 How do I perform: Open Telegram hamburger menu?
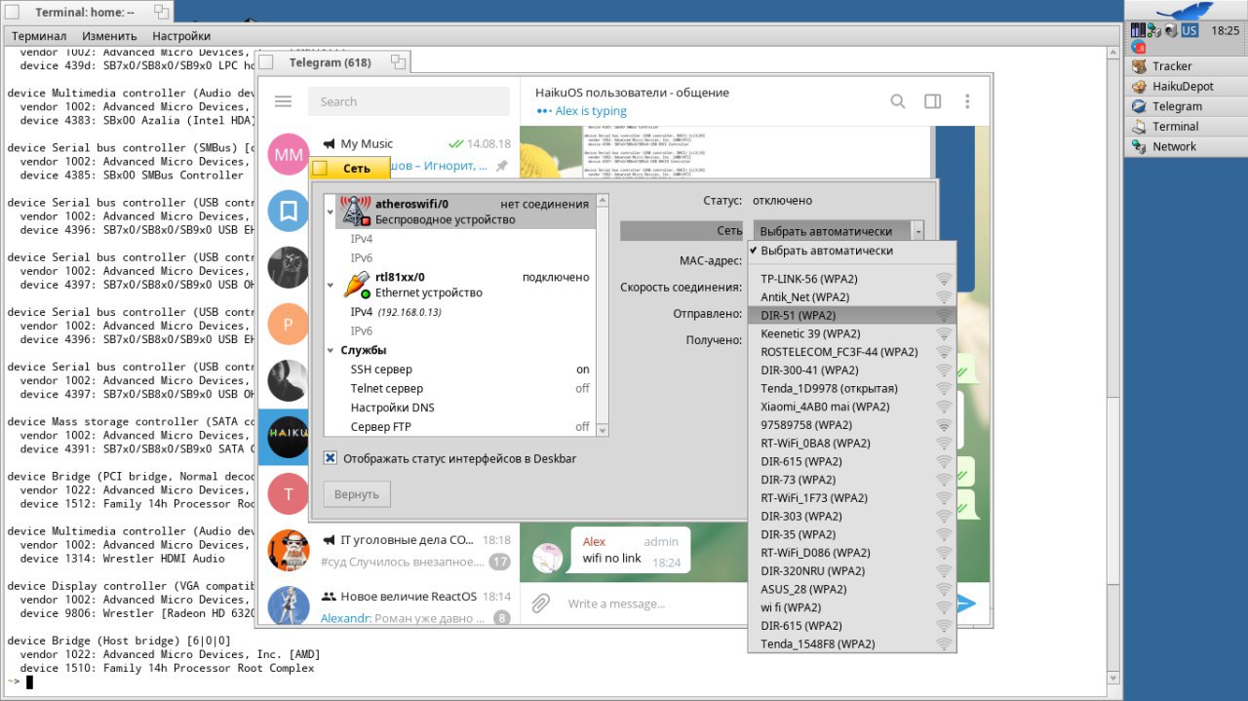(x=284, y=101)
